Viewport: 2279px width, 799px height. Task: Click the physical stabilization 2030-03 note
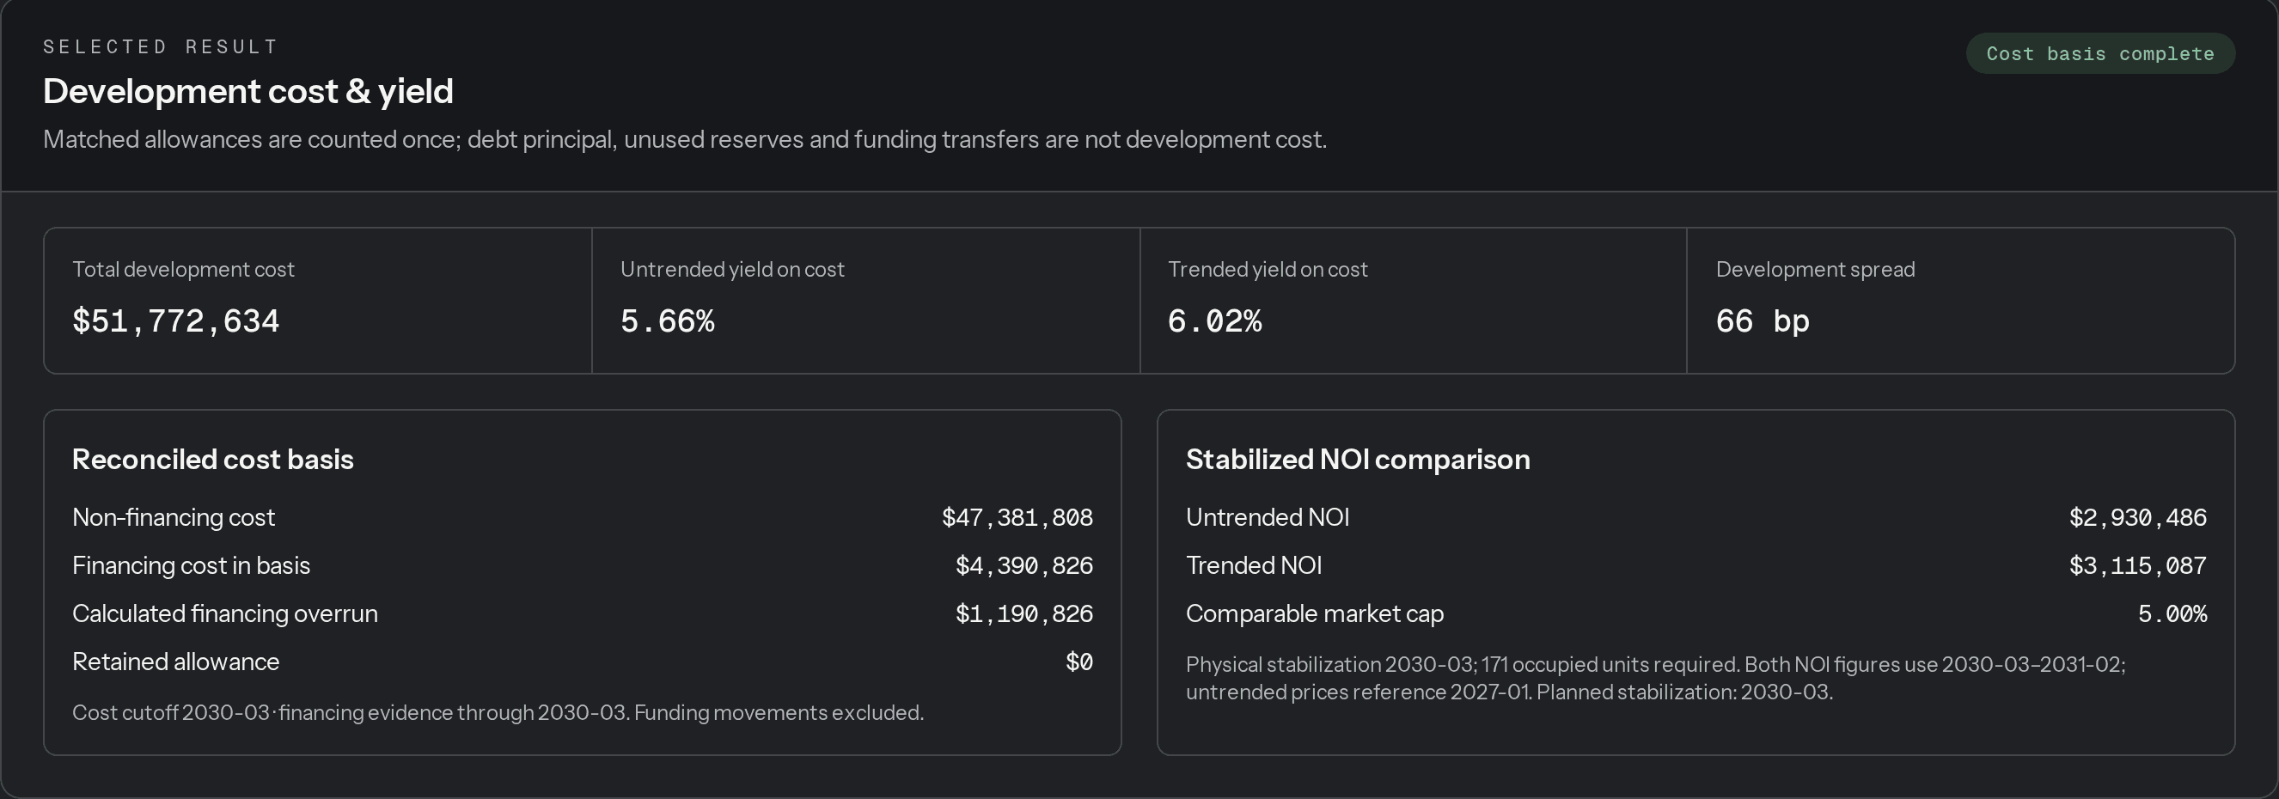click(1655, 678)
